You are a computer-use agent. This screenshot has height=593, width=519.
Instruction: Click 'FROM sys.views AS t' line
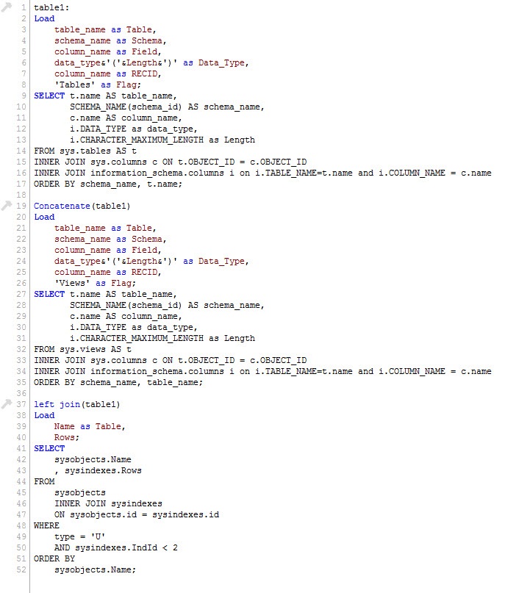[82, 349]
